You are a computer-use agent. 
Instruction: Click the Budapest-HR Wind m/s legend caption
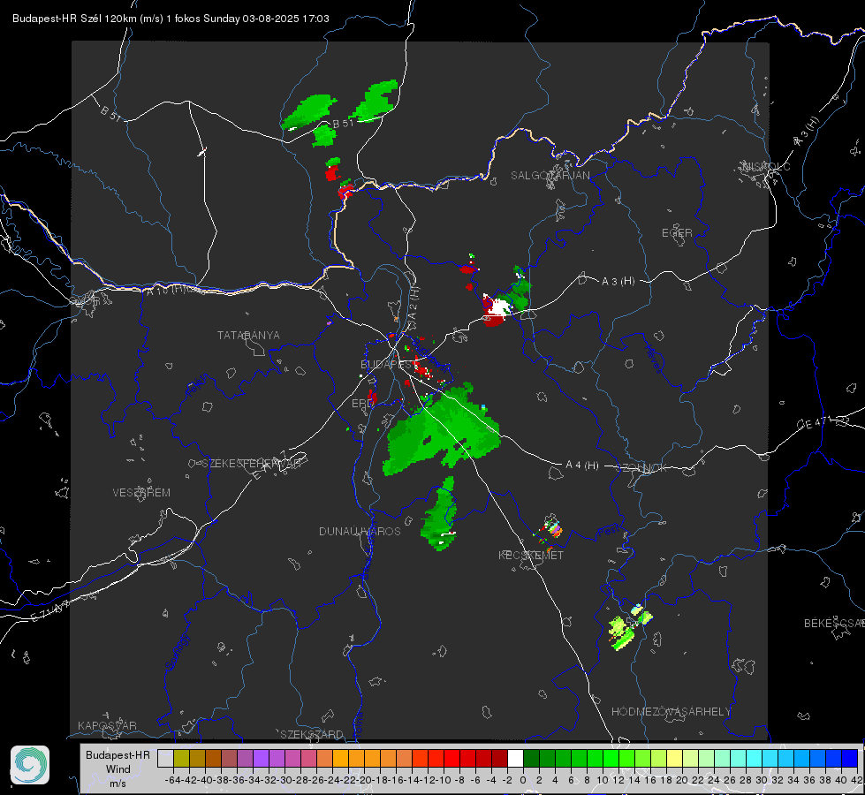[x=118, y=769]
